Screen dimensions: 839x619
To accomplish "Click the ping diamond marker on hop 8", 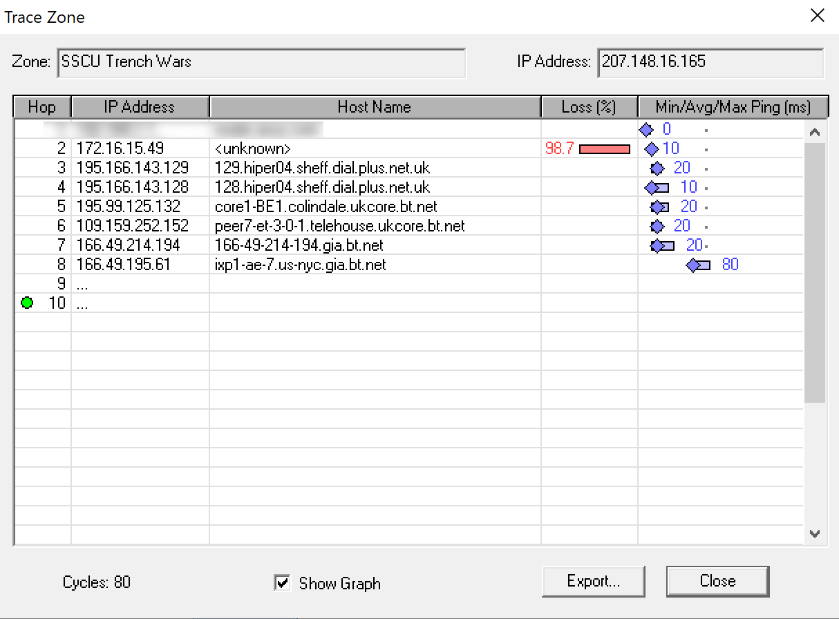I will pyautogui.click(x=694, y=265).
